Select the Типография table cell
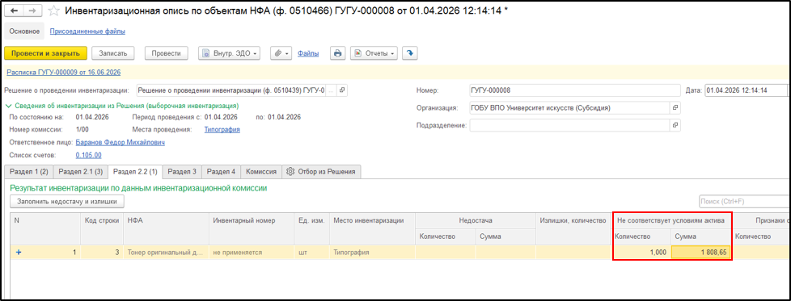This screenshot has height=301, width=791. tap(372, 253)
